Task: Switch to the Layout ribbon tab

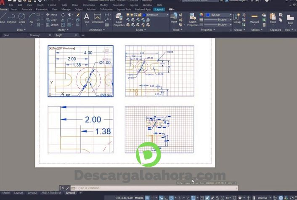Action: click(159, 9)
